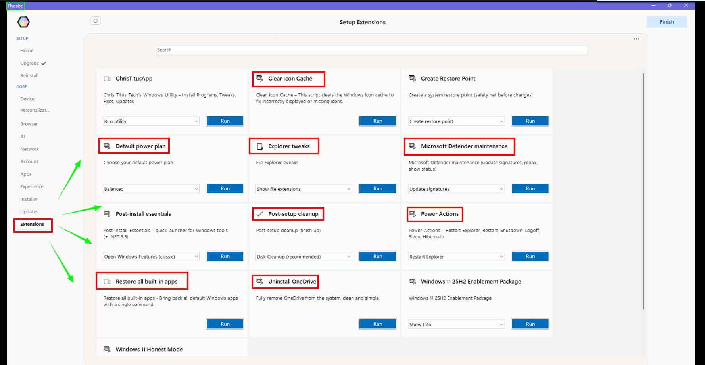The image size is (705, 365).
Task: Go to Personalization in the sidebar
Action: pos(35,110)
